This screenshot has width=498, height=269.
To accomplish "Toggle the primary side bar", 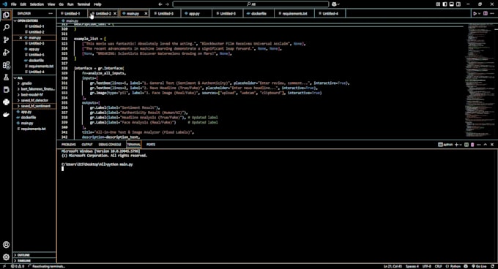I will point(445,4).
